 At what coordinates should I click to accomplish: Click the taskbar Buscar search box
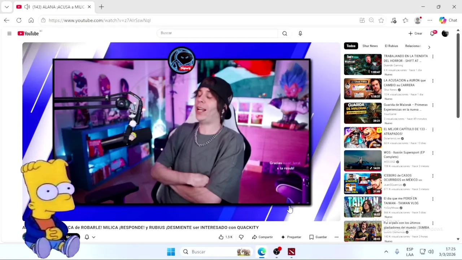(x=217, y=252)
